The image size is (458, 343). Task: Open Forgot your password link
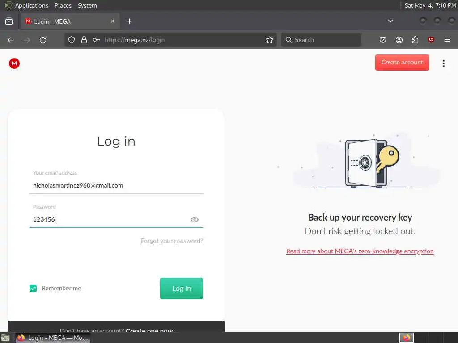[172, 241]
